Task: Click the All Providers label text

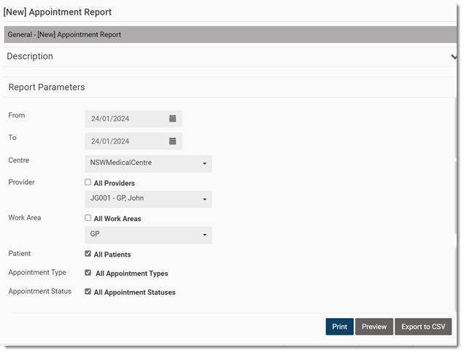Action: click(115, 183)
